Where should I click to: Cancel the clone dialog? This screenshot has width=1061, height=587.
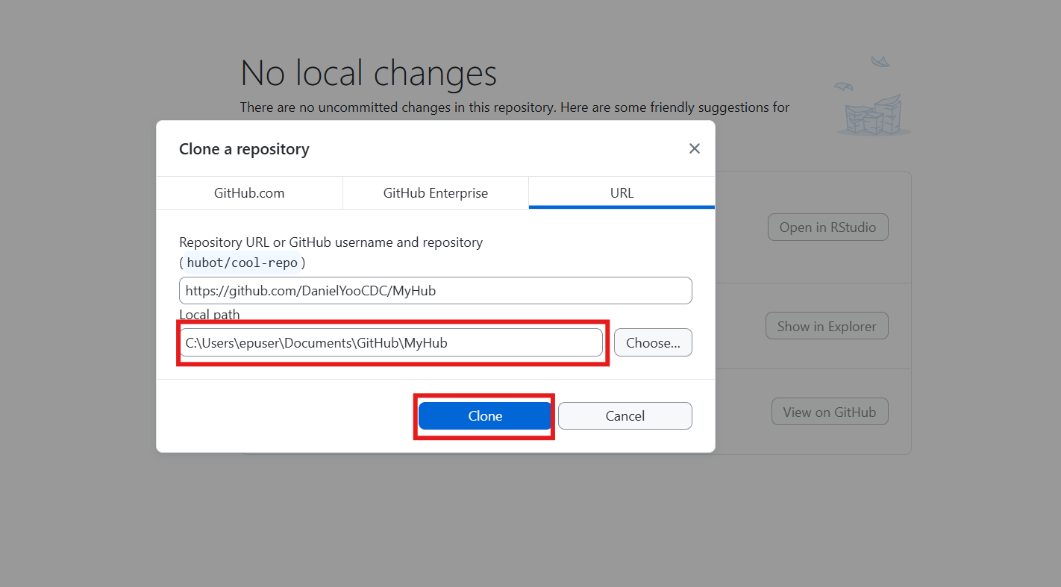625,416
